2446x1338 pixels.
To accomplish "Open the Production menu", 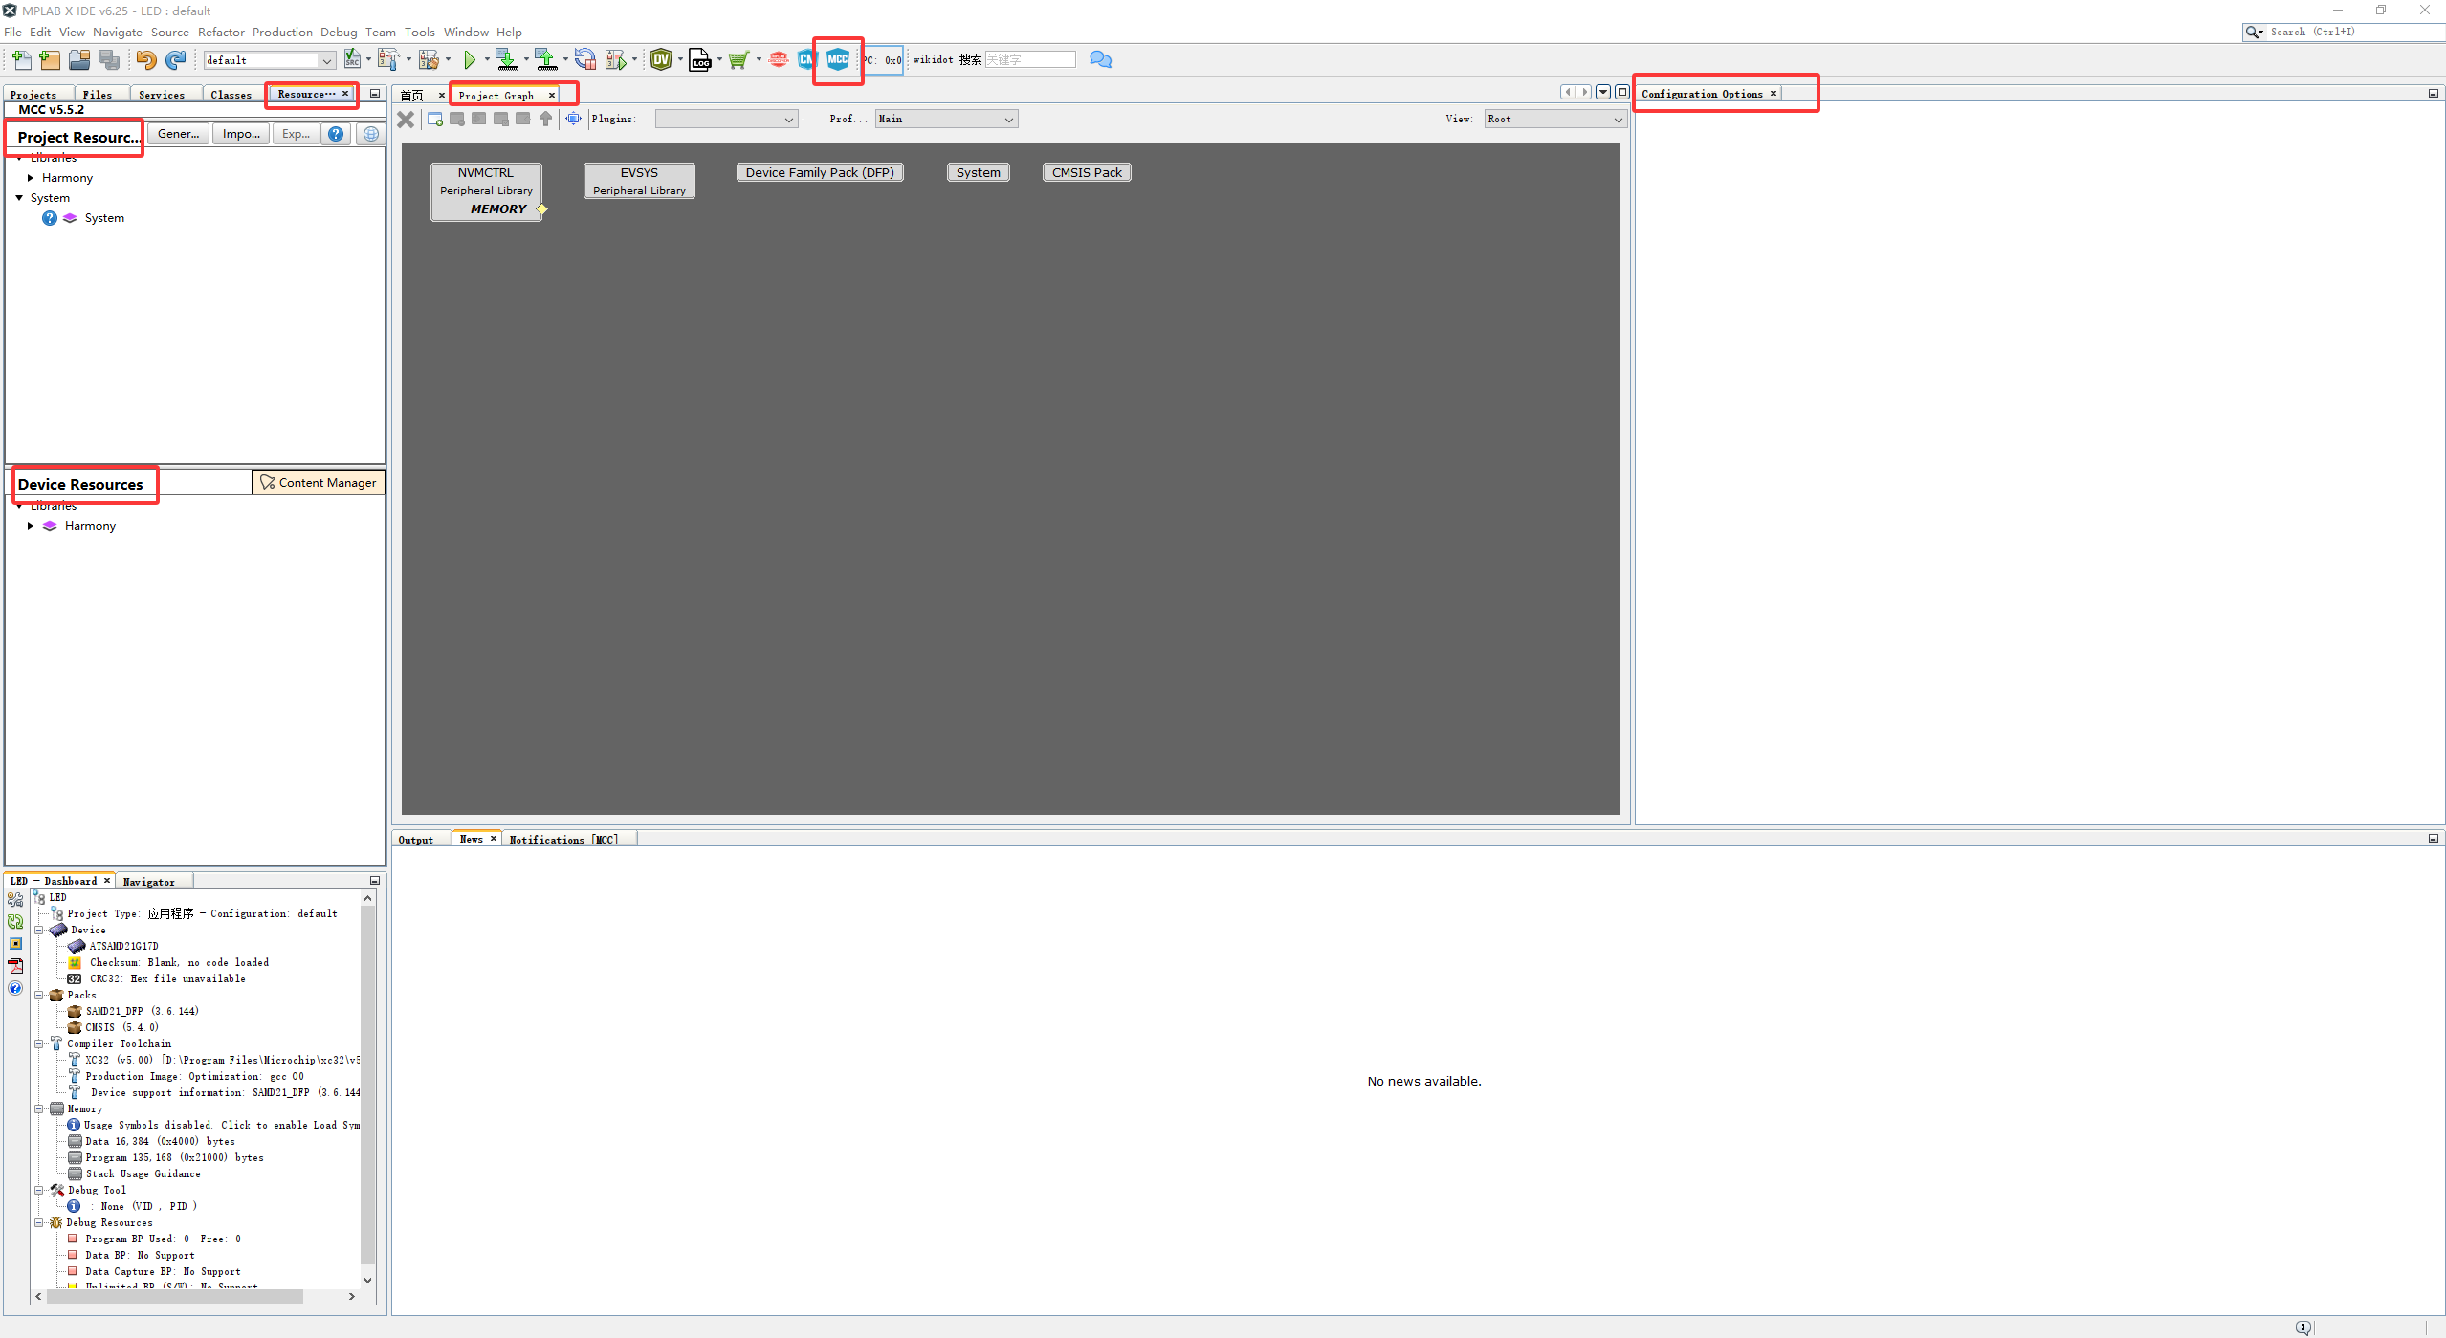I will [x=281, y=32].
